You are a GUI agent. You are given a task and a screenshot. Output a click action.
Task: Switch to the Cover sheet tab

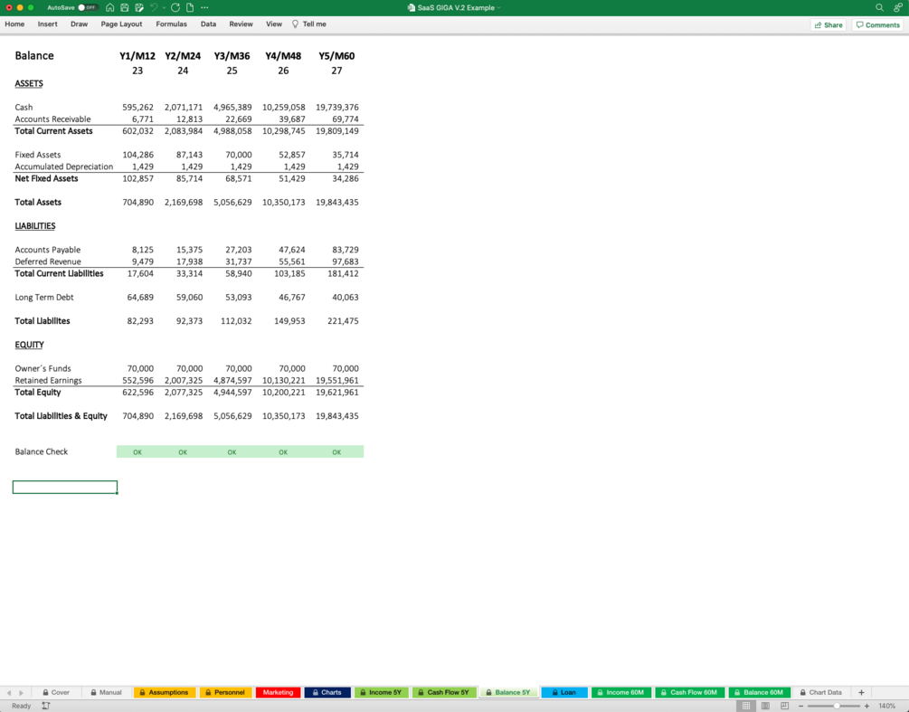point(56,692)
